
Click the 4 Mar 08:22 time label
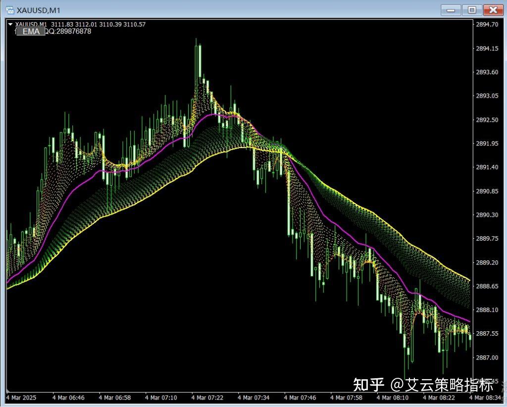439,398
